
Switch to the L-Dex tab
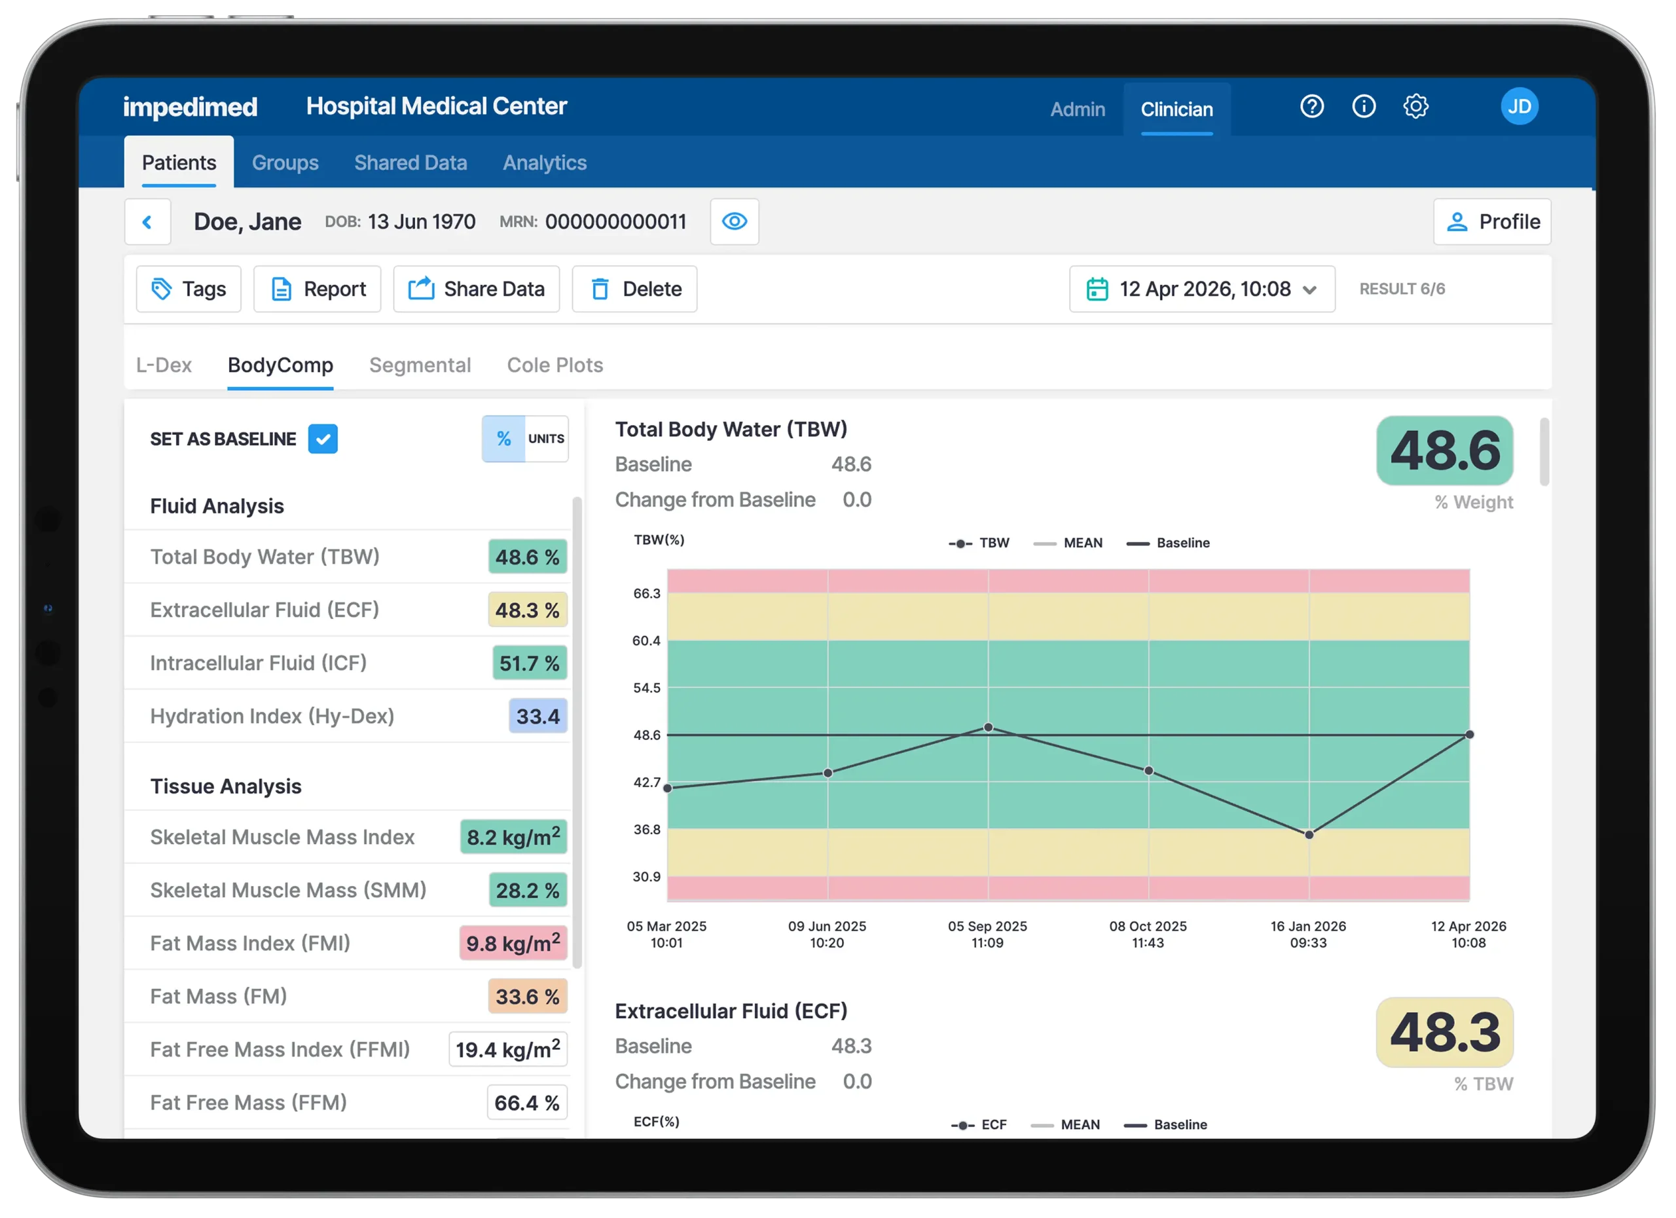(163, 365)
